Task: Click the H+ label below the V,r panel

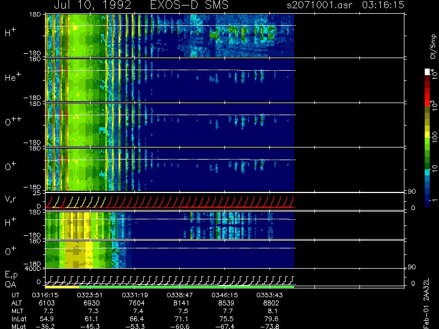Action: 10,222
